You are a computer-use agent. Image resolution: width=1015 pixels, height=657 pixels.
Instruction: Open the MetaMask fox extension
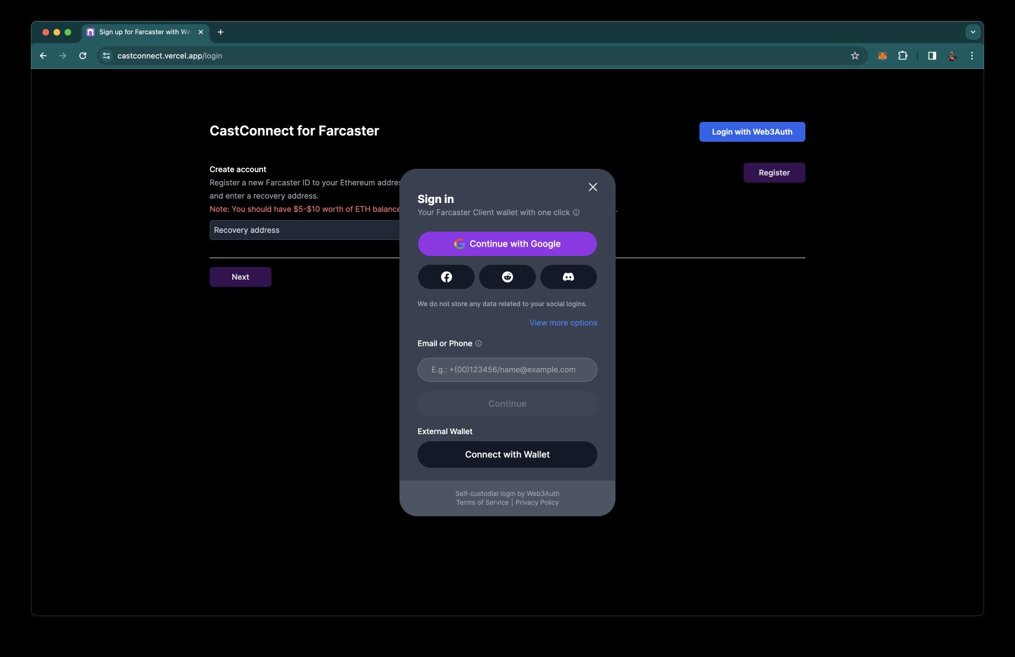click(883, 56)
